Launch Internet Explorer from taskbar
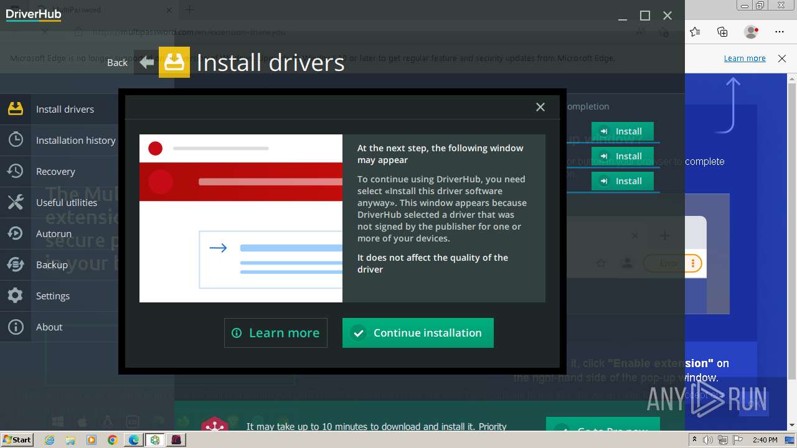Image resolution: width=797 pixels, height=448 pixels. tap(50, 440)
